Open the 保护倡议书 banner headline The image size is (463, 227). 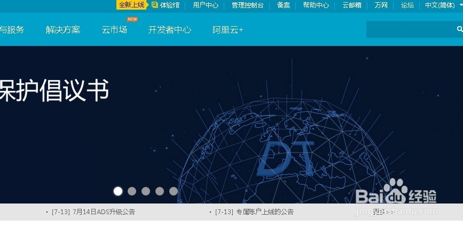click(x=54, y=90)
